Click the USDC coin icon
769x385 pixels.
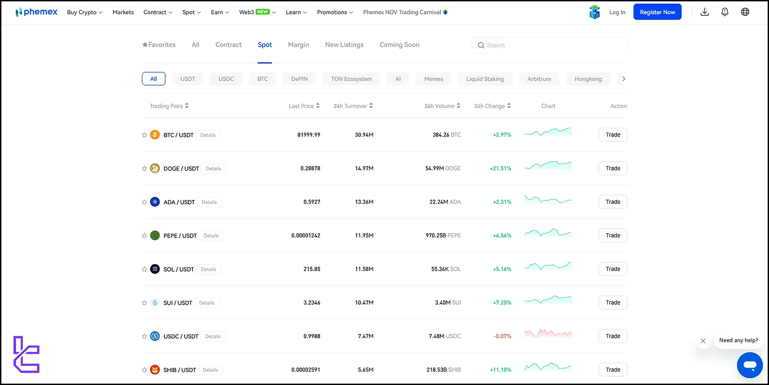(x=155, y=336)
